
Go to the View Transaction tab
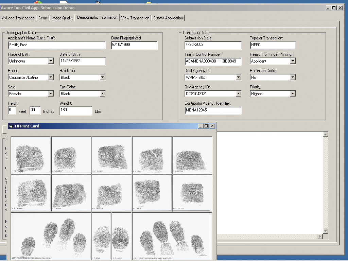pos(135,18)
